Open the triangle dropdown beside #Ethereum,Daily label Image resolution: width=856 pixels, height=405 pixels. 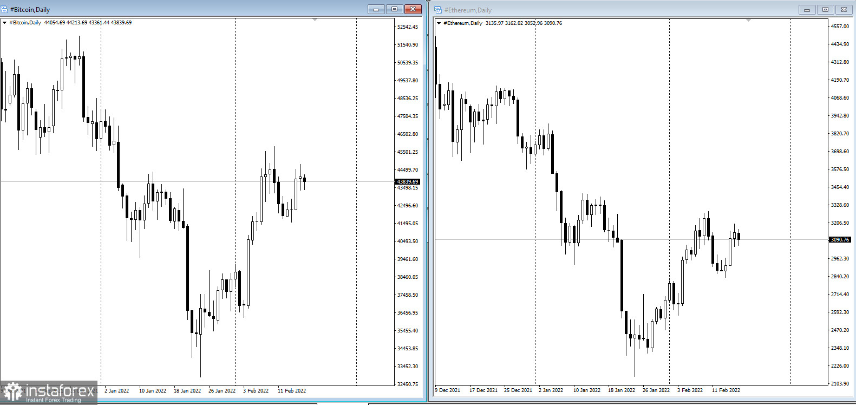click(439, 23)
